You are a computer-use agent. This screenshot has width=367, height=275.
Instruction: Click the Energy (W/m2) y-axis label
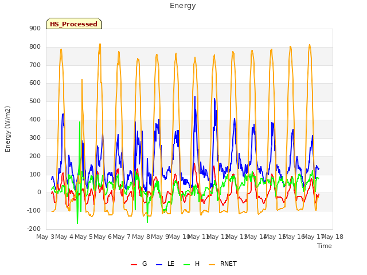click(7, 129)
